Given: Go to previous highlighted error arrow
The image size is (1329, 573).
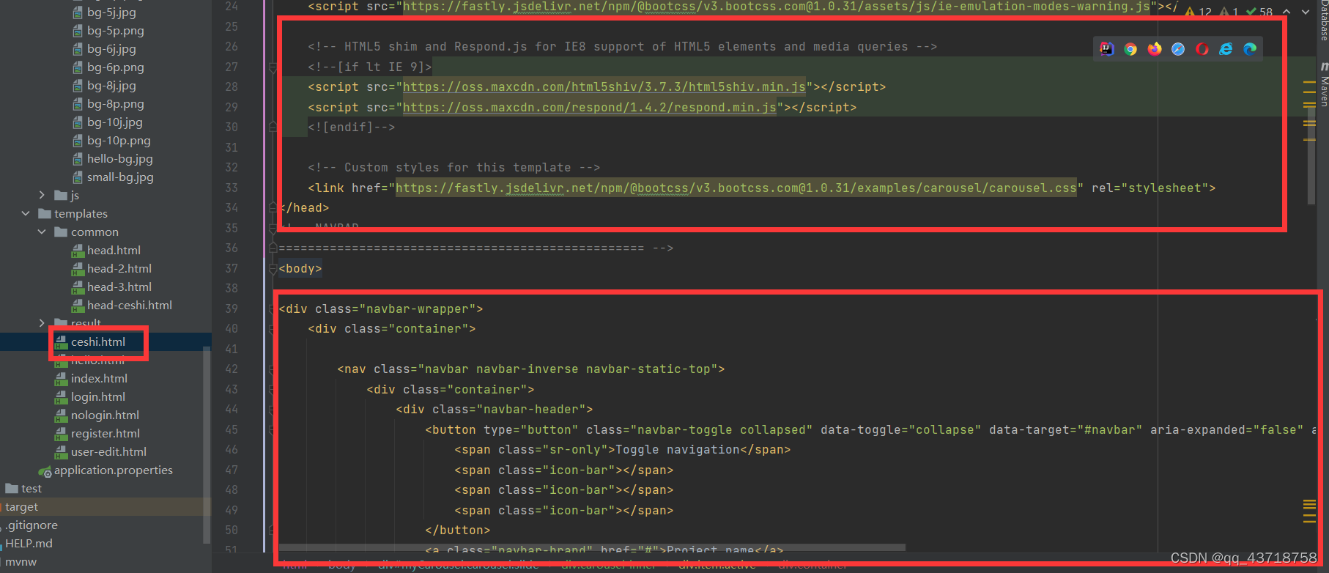Looking at the screenshot, I should [x=1287, y=12].
